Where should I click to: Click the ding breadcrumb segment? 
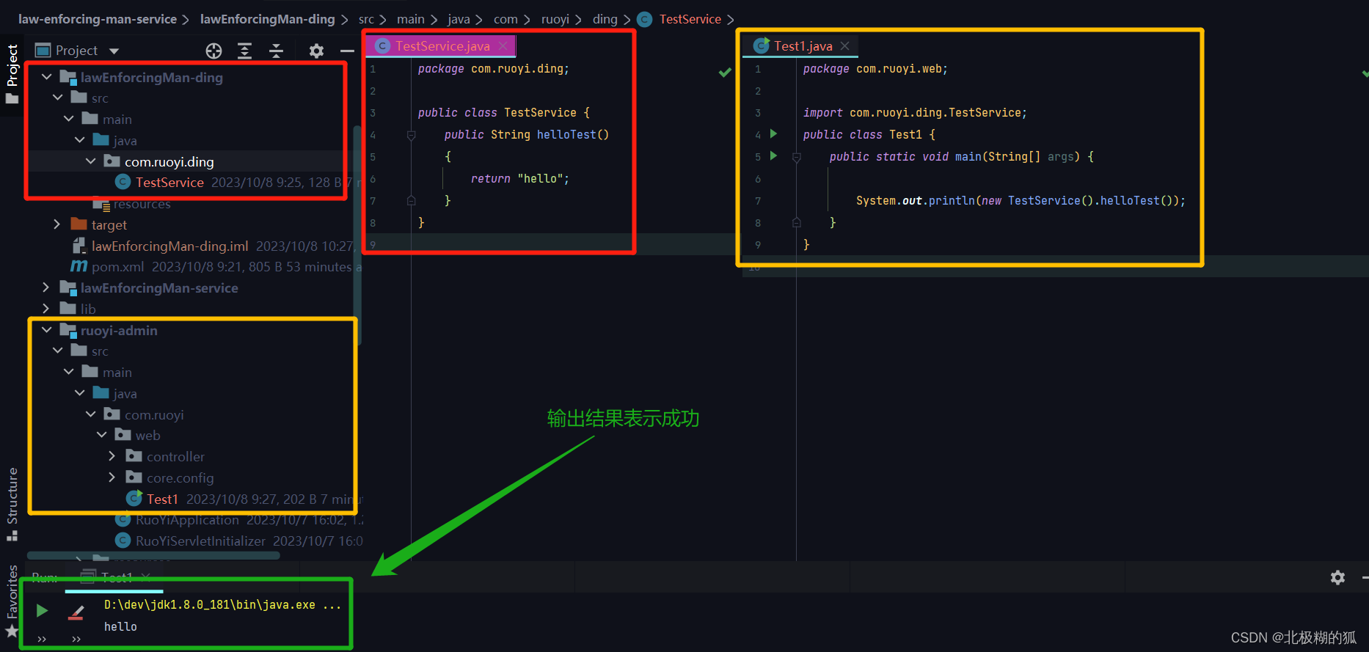click(x=605, y=19)
